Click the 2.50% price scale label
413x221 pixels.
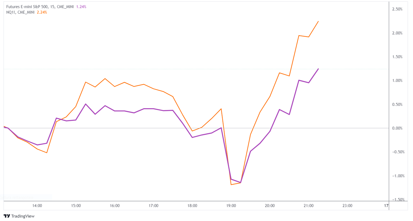[x=397, y=9]
